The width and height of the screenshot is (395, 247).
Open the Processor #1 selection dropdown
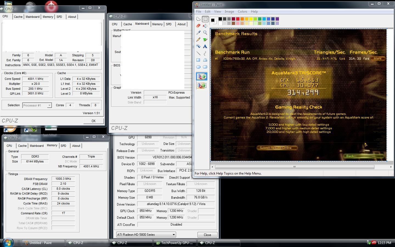[37, 105]
